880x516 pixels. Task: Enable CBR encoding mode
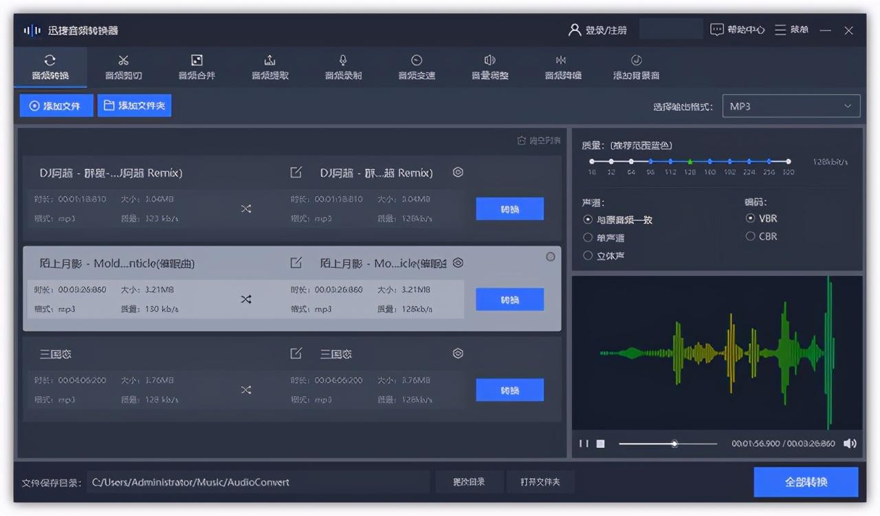click(750, 235)
